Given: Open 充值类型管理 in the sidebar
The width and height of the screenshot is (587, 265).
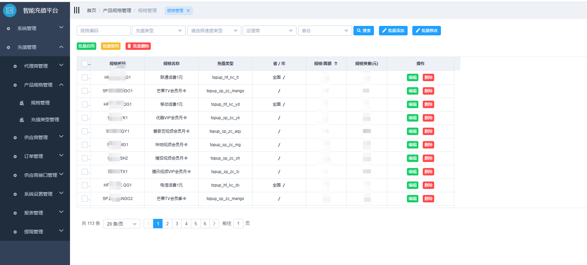Looking at the screenshot, I should (45, 120).
